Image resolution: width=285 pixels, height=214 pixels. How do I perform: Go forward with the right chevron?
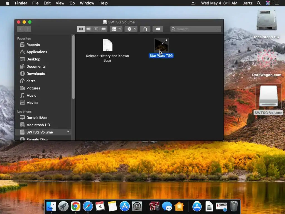click(28, 29)
